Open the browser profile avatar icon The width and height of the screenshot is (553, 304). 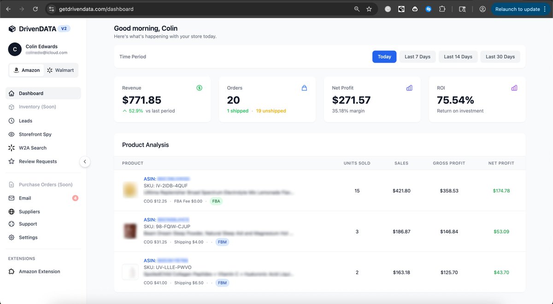pos(482,9)
